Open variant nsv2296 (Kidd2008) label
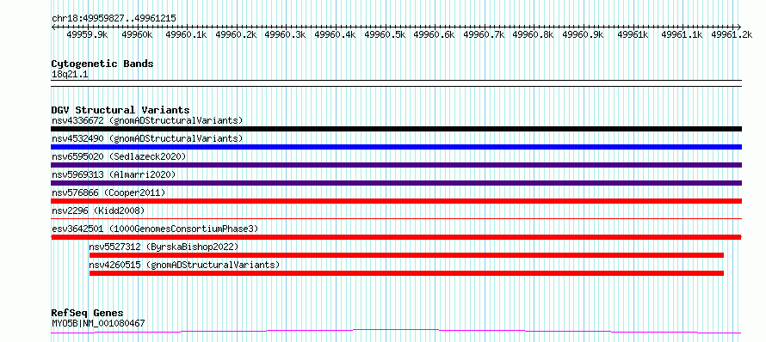 [x=98, y=211]
